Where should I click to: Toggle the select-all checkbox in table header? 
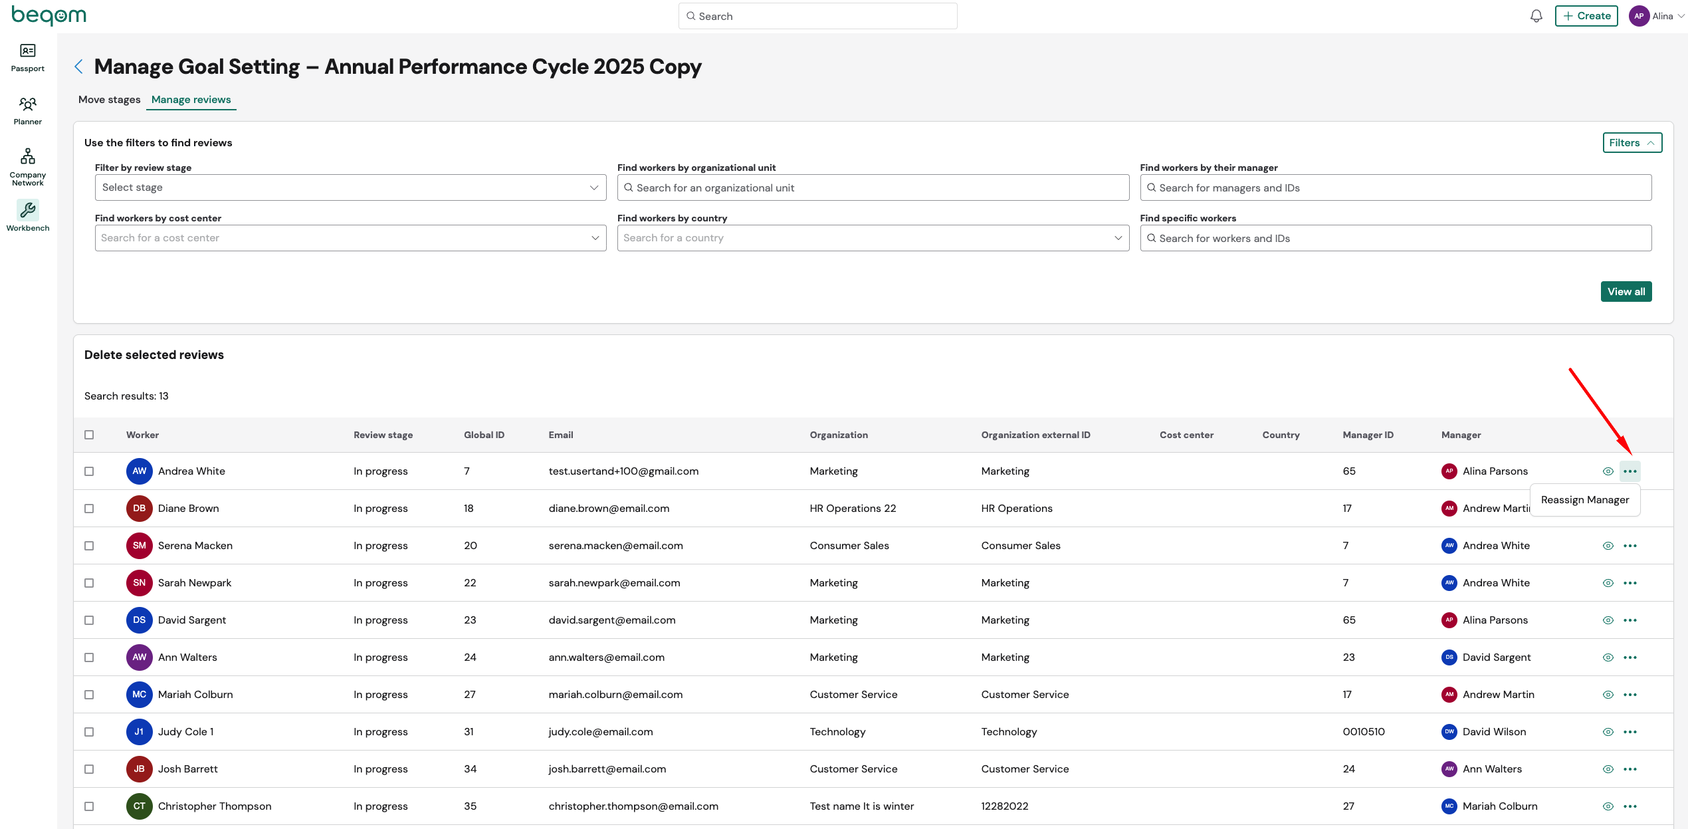click(89, 435)
